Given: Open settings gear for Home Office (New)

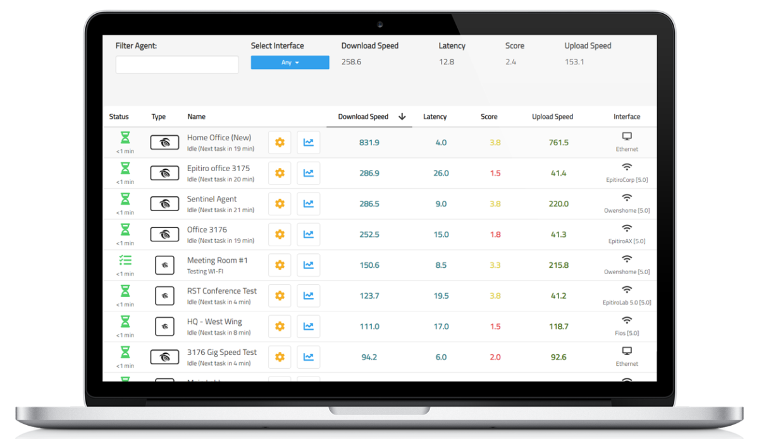Looking at the screenshot, I should 279,142.
